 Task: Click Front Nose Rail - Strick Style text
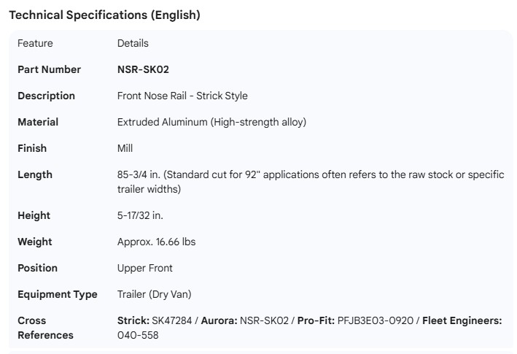182,96
